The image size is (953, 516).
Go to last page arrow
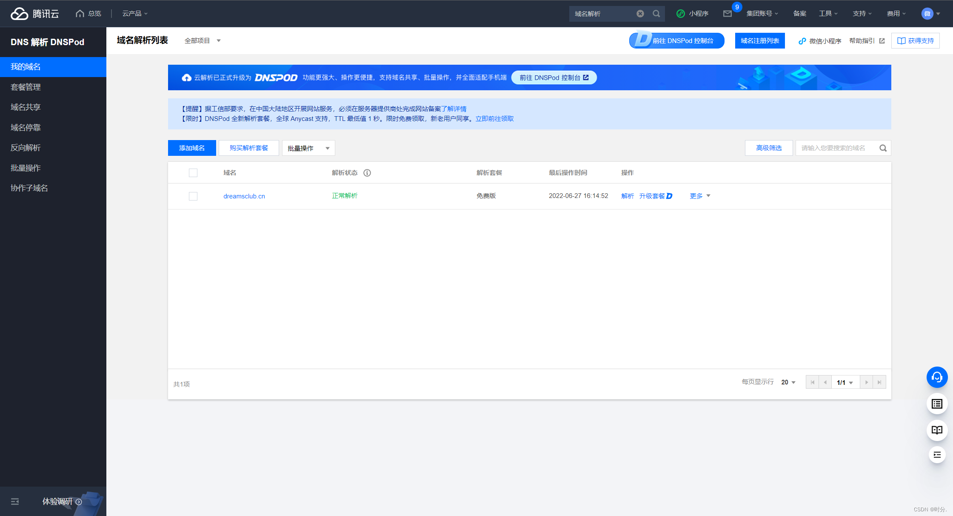click(x=879, y=382)
